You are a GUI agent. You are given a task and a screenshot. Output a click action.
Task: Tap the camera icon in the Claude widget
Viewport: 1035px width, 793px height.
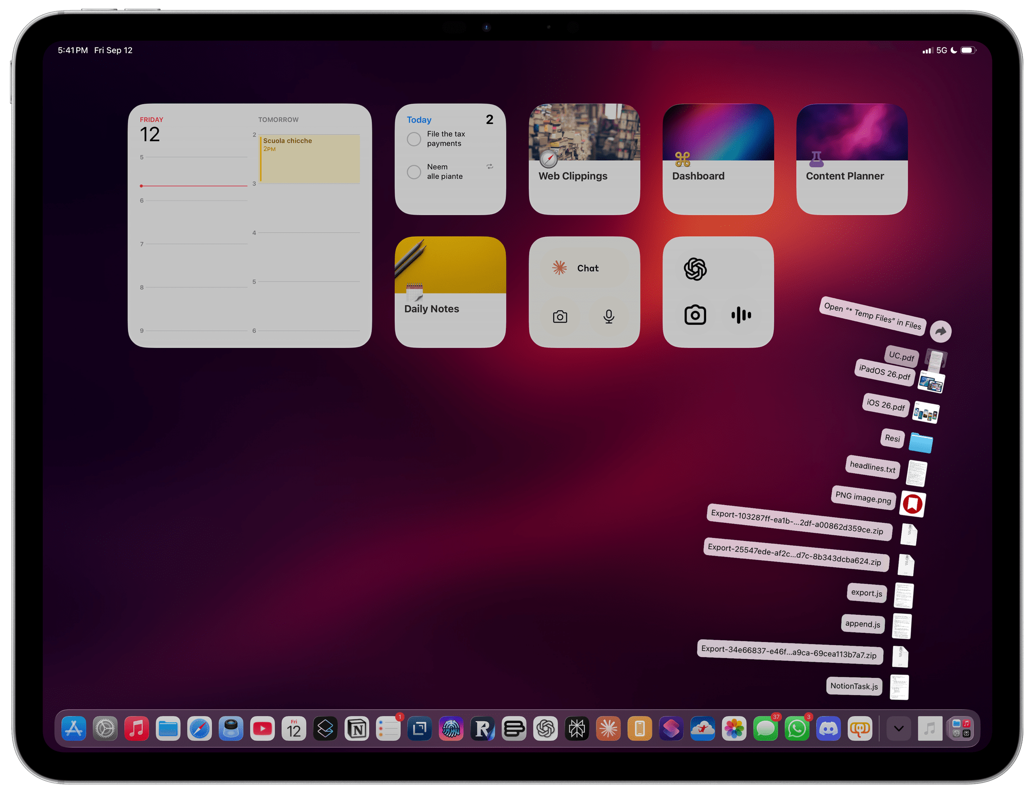(x=560, y=317)
